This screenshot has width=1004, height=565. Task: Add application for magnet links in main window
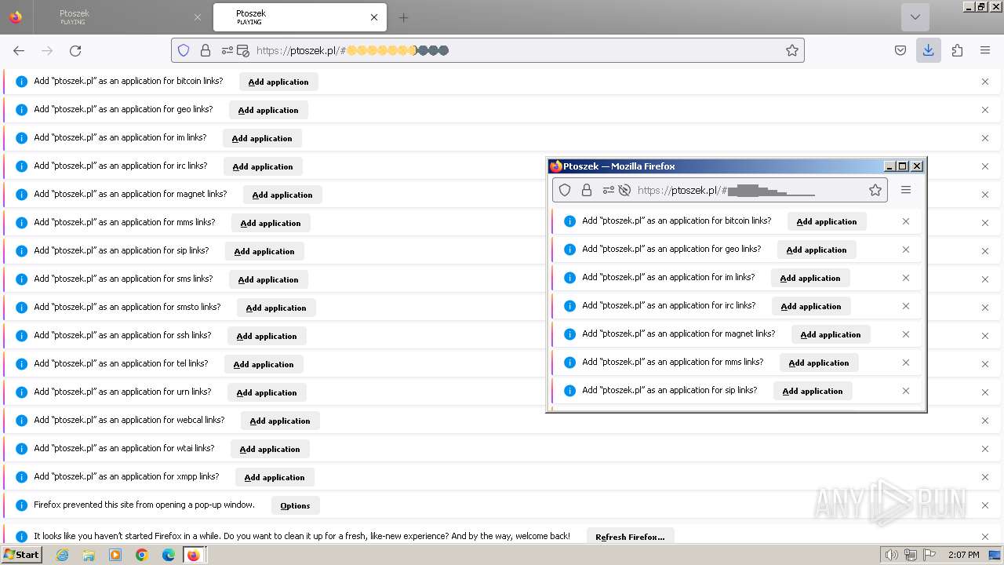pyautogui.click(x=282, y=195)
